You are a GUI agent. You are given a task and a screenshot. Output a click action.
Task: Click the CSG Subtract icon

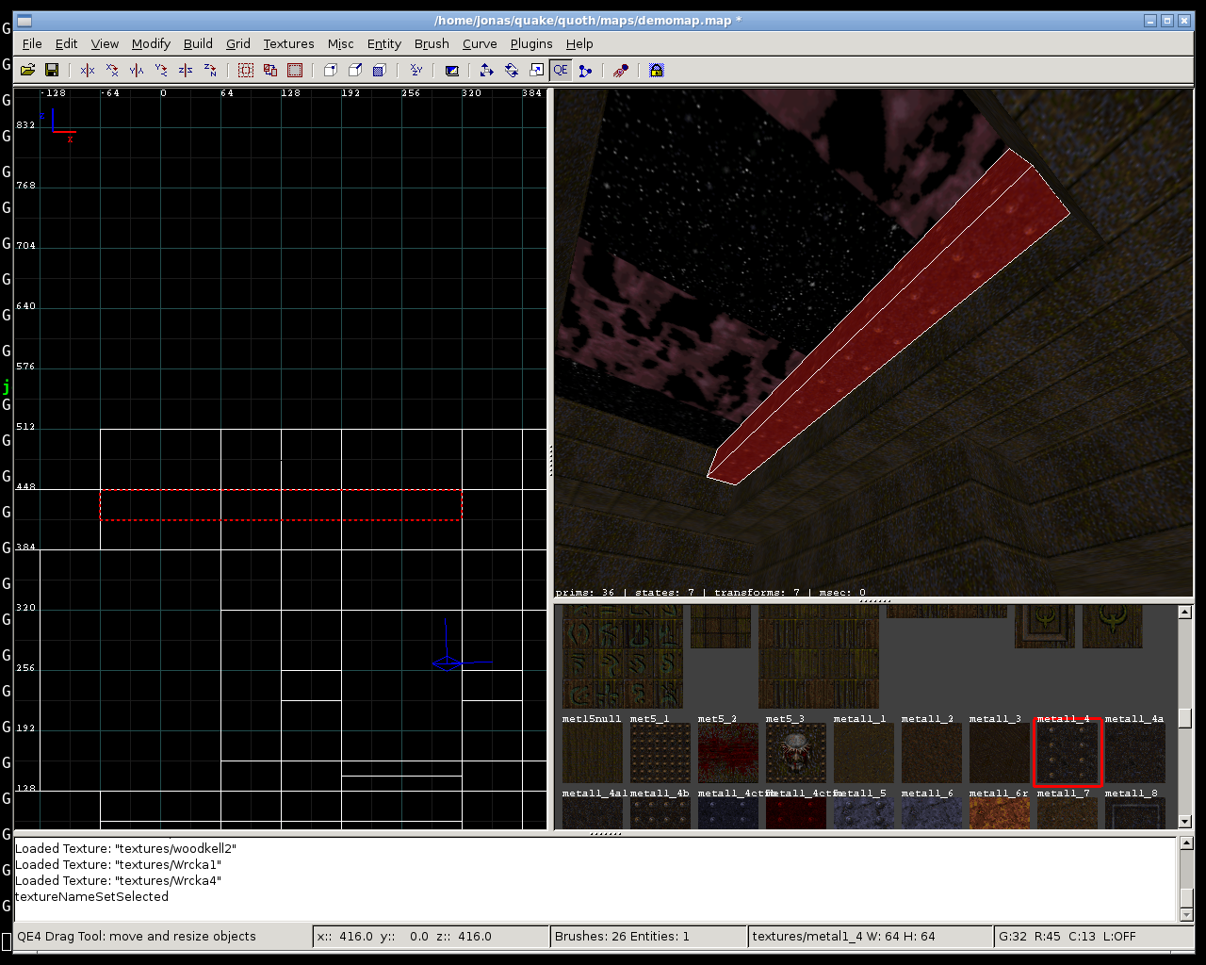click(x=355, y=70)
